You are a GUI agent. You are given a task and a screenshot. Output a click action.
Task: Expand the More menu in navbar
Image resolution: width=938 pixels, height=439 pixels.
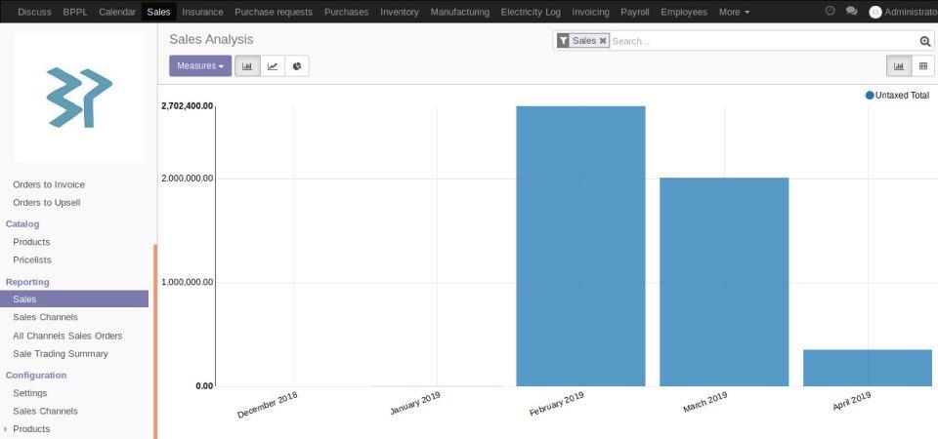734,12
